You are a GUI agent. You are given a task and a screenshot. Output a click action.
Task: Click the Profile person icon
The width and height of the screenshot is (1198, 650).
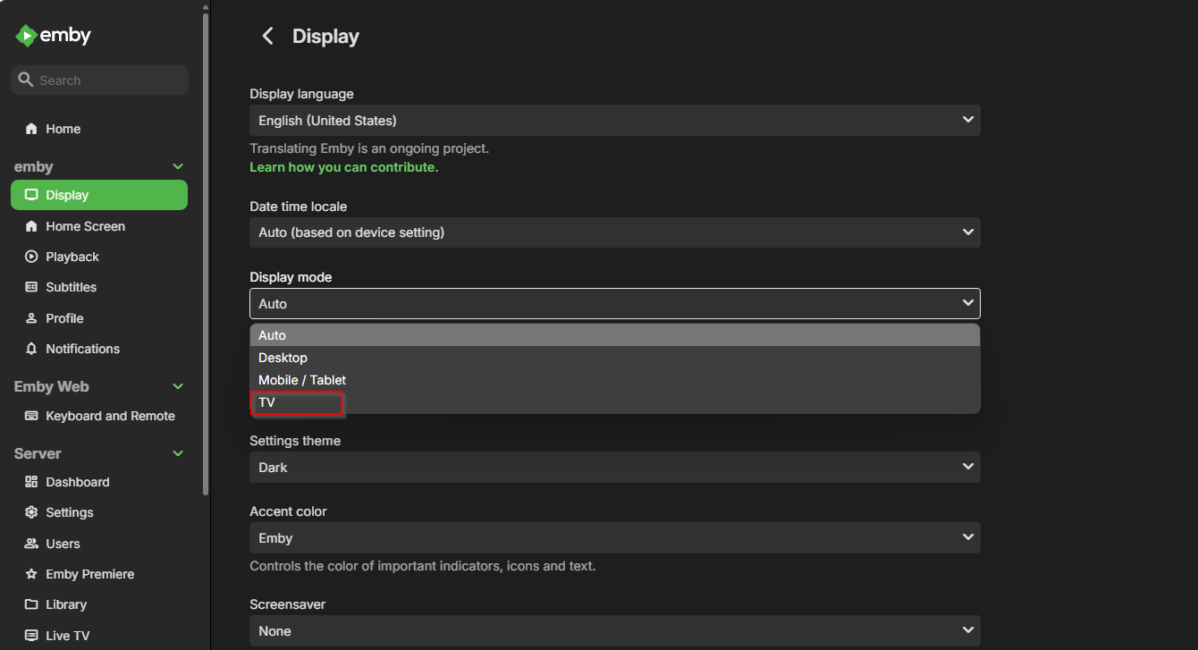tap(31, 318)
